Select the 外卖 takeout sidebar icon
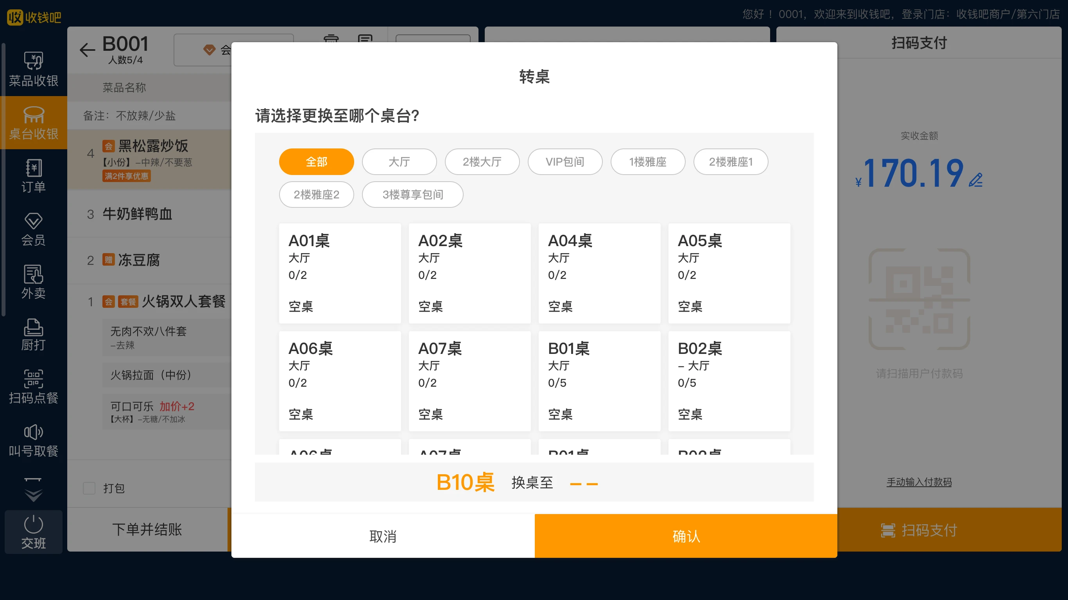 click(x=33, y=282)
